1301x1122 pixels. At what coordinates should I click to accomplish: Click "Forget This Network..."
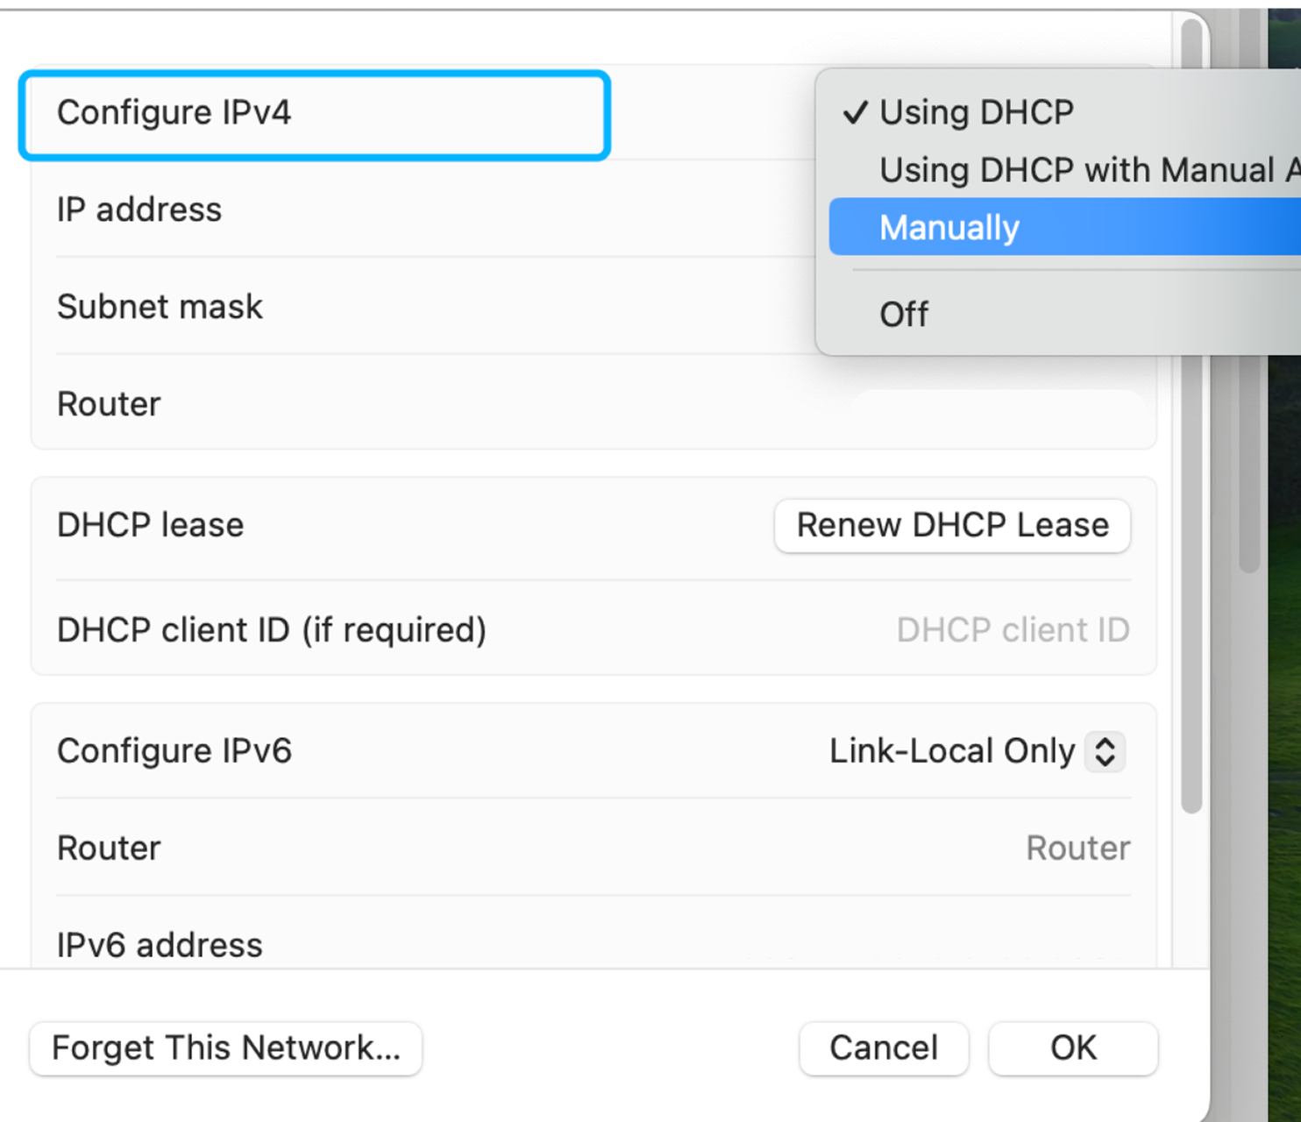point(224,1048)
